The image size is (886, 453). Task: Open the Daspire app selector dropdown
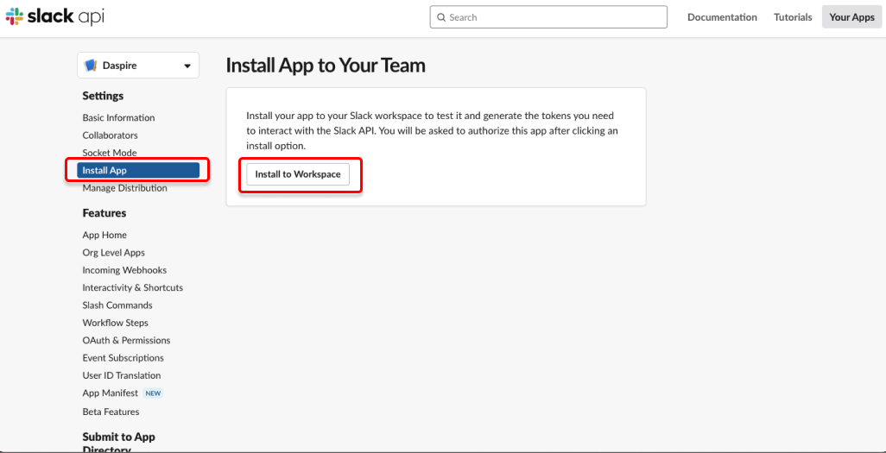138,66
